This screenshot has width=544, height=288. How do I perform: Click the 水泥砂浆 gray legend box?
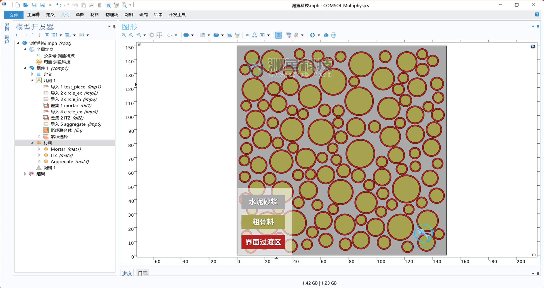coord(263,202)
